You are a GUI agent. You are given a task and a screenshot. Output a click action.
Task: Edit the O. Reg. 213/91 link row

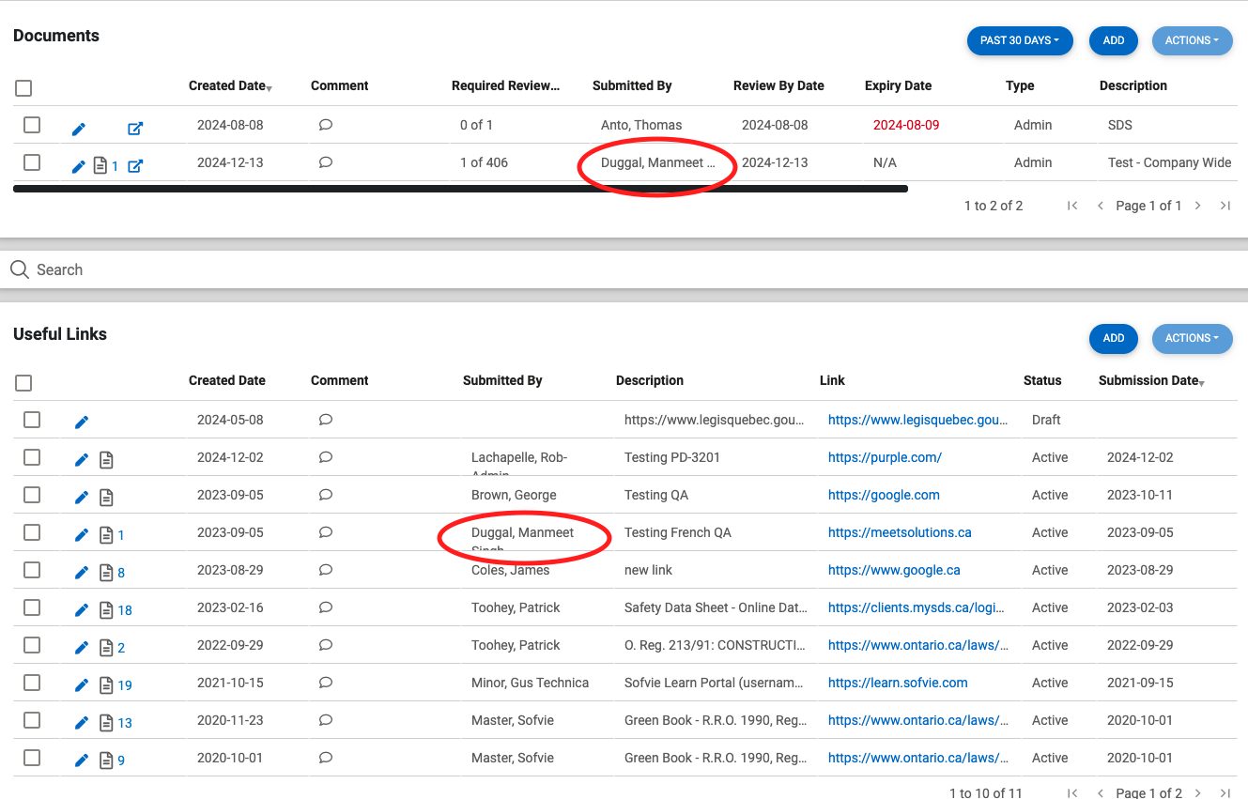pos(82,648)
